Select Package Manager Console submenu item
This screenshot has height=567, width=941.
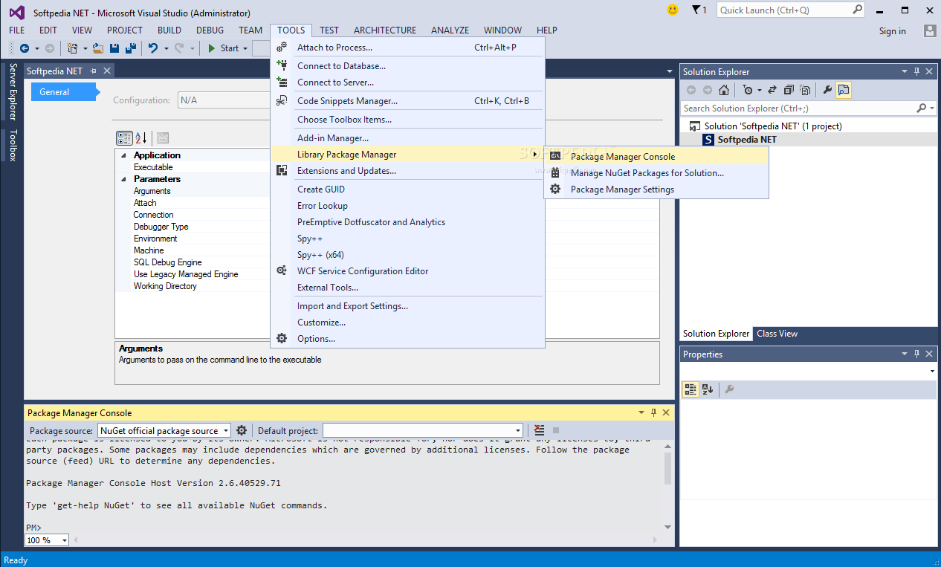pos(656,157)
